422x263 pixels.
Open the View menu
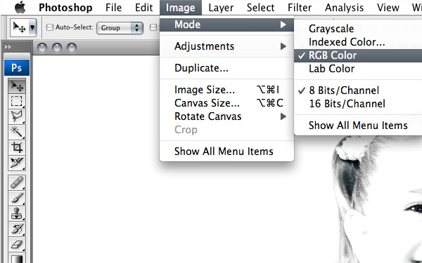coord(388,8)
